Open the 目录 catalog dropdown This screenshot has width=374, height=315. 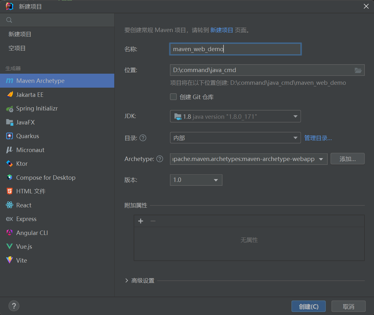[x=235, y=138]
